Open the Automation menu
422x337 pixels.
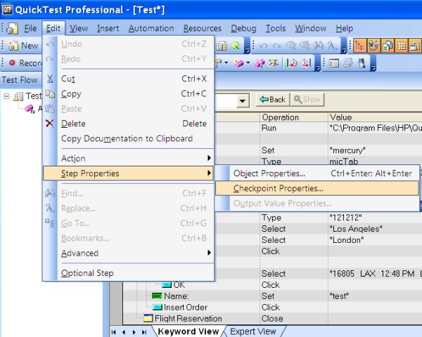pyautogui.click(x=151, y=28)
